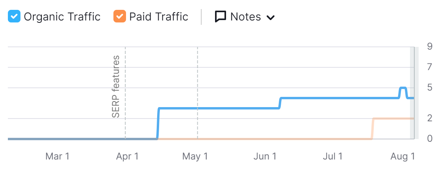Uncheck the Organic Traffic checkbox

[15, 17]
